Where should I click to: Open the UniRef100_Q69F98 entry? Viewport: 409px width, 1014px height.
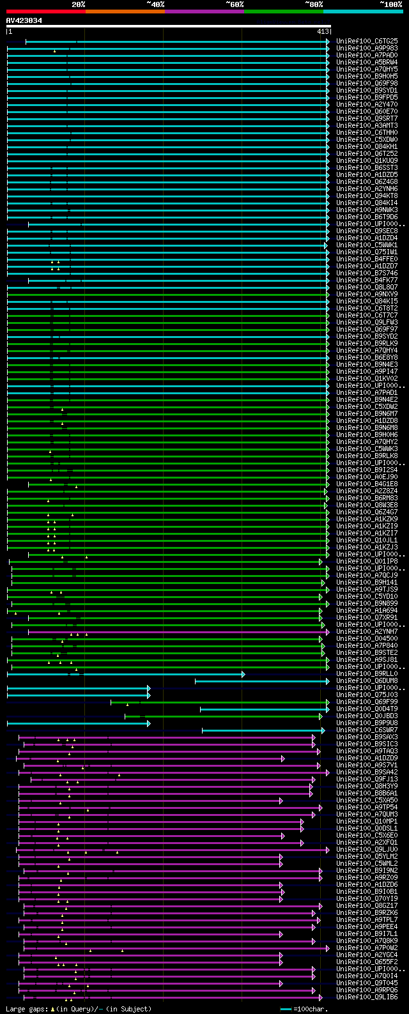[367, 83]
